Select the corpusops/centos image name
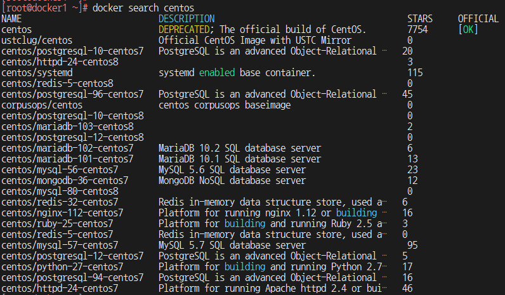This screenshot has width=505, height=295. click(x=42, y=105)
